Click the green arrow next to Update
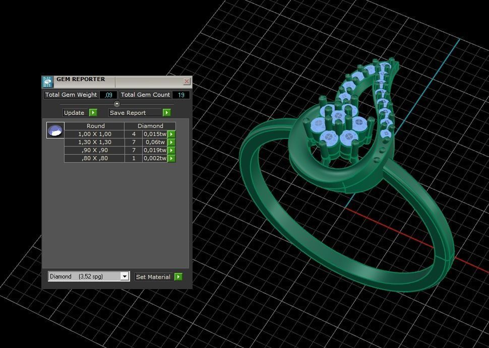This screenshot has height=348, width=489. tap(93, 113)
